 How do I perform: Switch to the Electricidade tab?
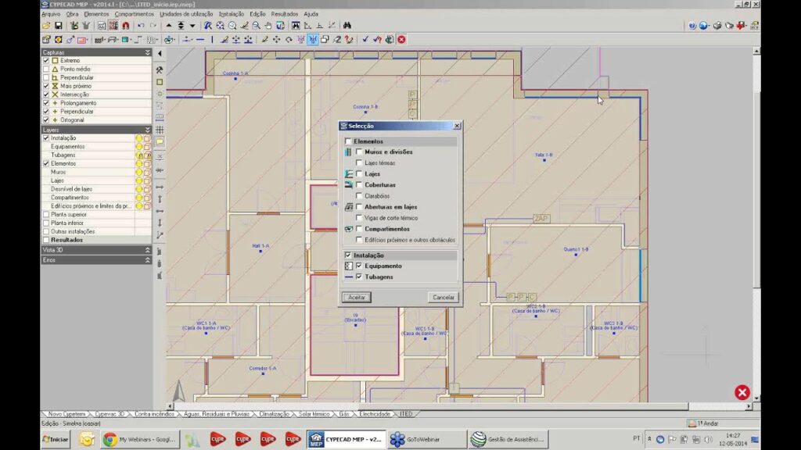click(375, 413)
